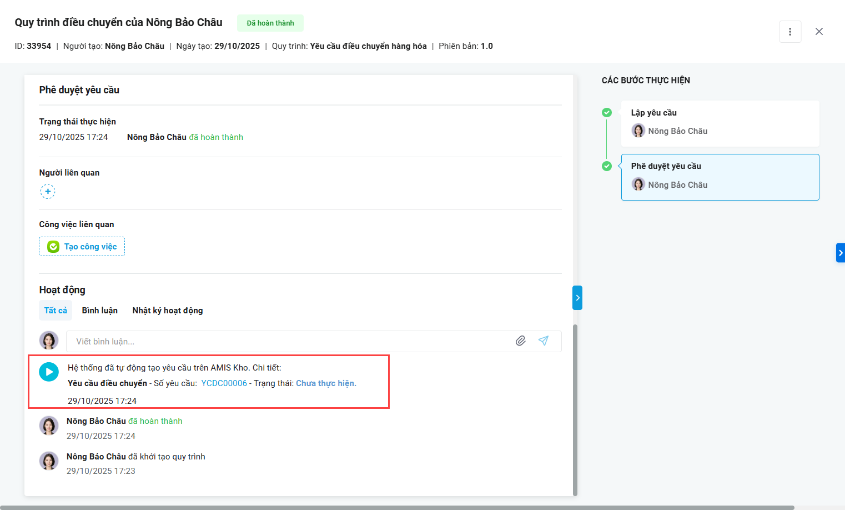Click the 'CÁC BƯỚC THỰC HIỆN' heading
845x510 pixels.
click(x=646, y=81)
